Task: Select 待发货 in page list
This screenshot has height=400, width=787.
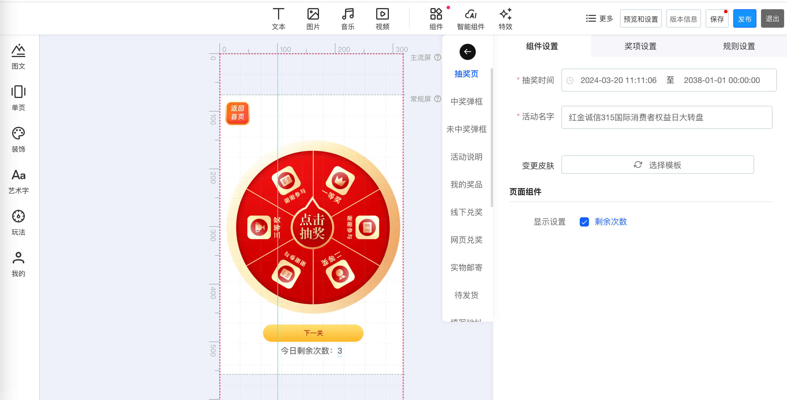Action: pyautogui.click(x=466, y=295)
